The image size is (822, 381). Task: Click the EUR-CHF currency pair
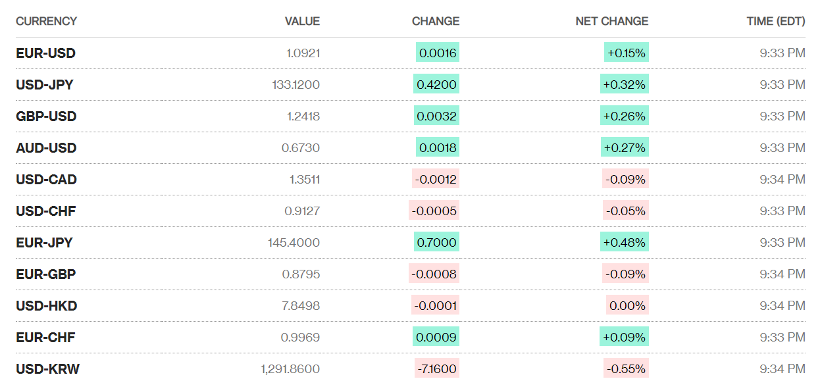(x=45, y=338)
